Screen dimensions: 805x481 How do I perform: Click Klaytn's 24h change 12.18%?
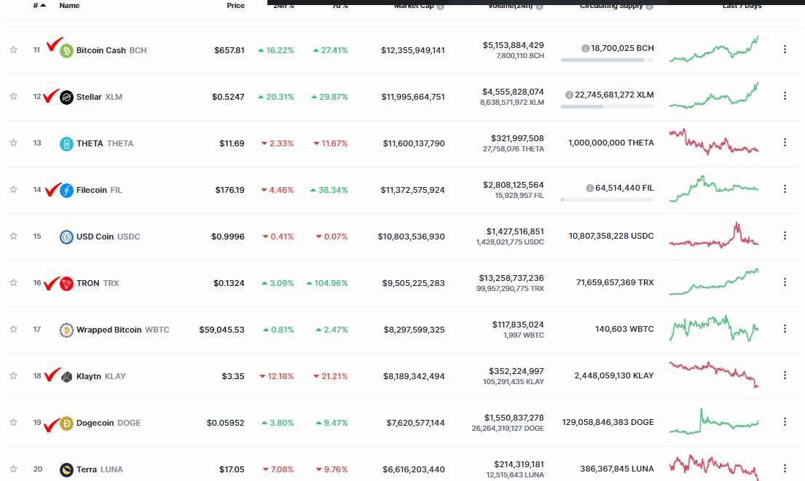point(277,376)
